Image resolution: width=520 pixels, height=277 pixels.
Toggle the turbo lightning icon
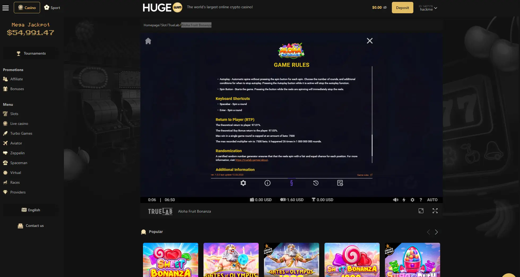click(404, 200)
